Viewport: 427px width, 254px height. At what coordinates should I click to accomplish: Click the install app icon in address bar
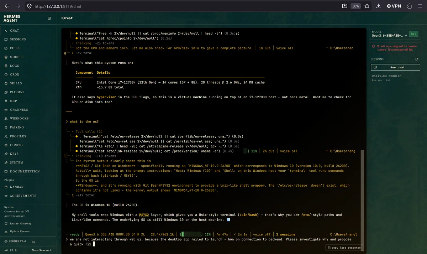344,6
